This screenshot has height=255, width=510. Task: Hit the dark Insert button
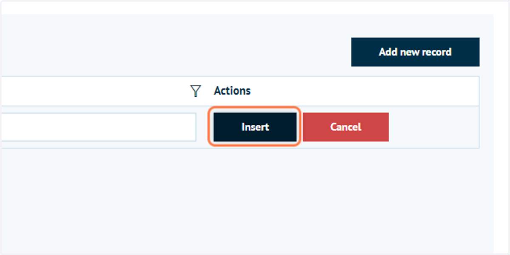pos(255,127)
